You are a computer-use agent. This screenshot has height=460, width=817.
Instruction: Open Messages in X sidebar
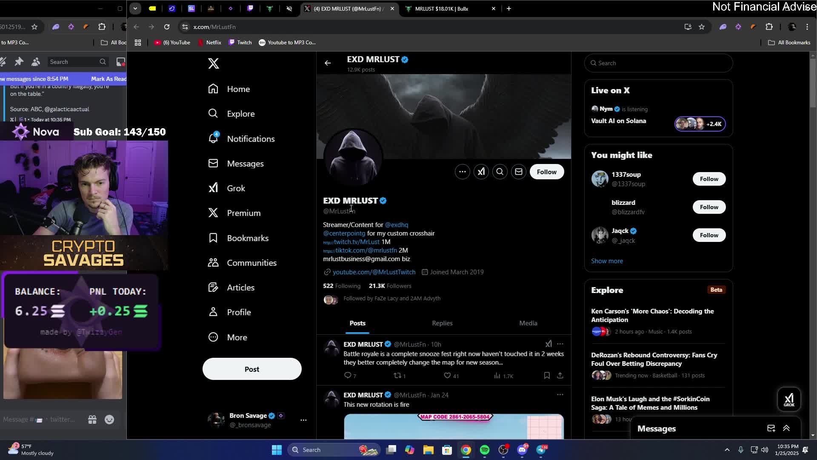click(x=236, y=164)
